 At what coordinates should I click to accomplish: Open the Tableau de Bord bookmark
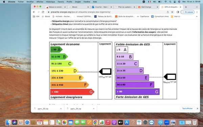click(104, 17)
